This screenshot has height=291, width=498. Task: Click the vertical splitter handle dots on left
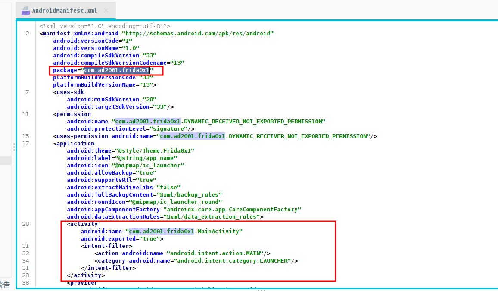pyautogui.click(x=14, y=147)
